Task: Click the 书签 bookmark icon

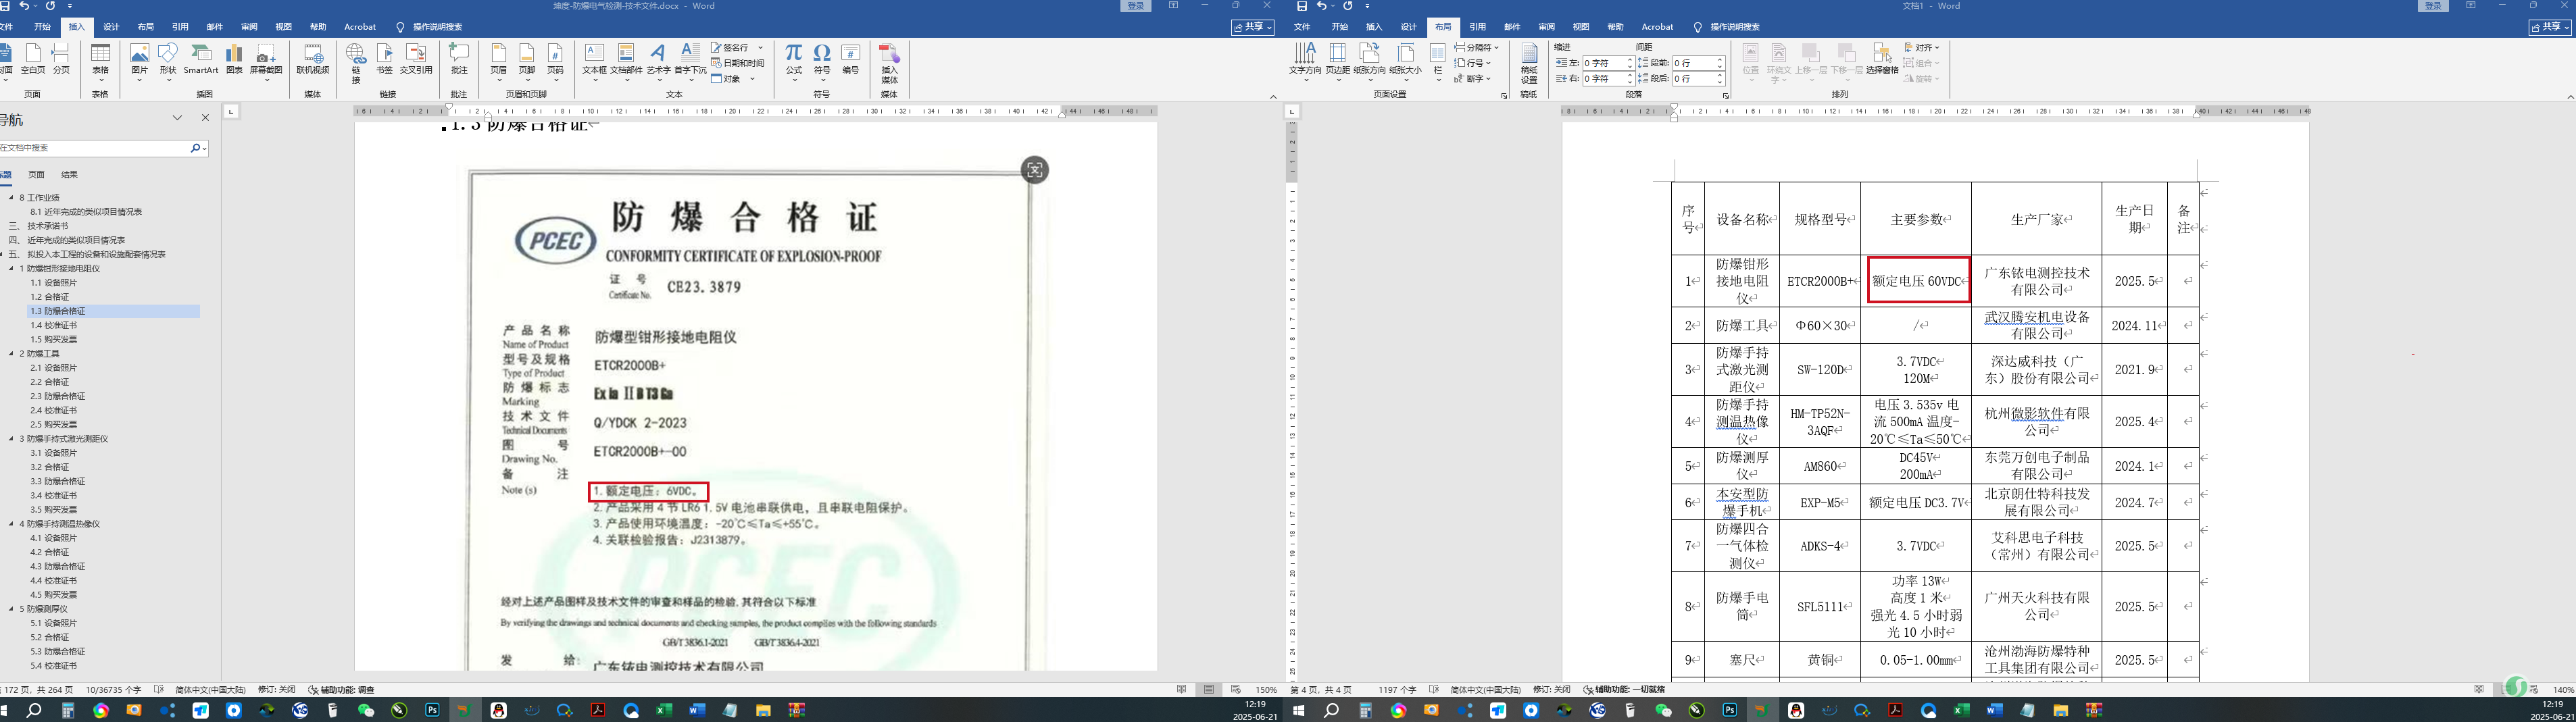Action: (x=384, y=59)
